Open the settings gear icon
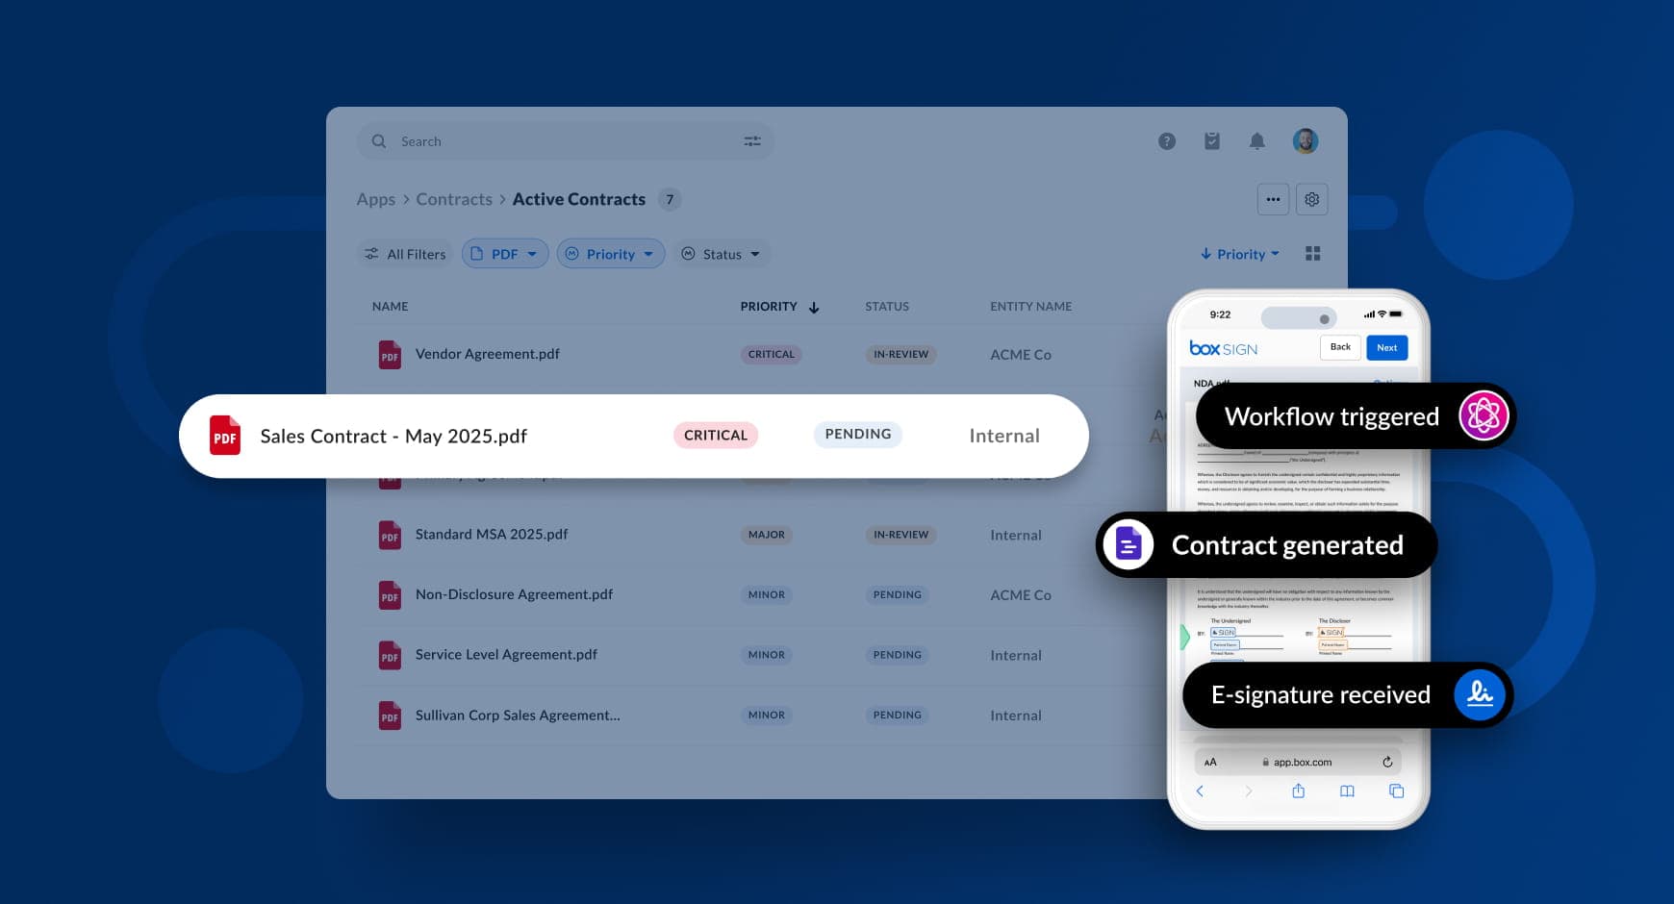This screenshot has width=1674, height=904. [1311, 199]
